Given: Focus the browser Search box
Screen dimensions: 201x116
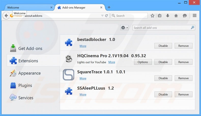Looking at the screenshot, I should click(x=129, y=15).
